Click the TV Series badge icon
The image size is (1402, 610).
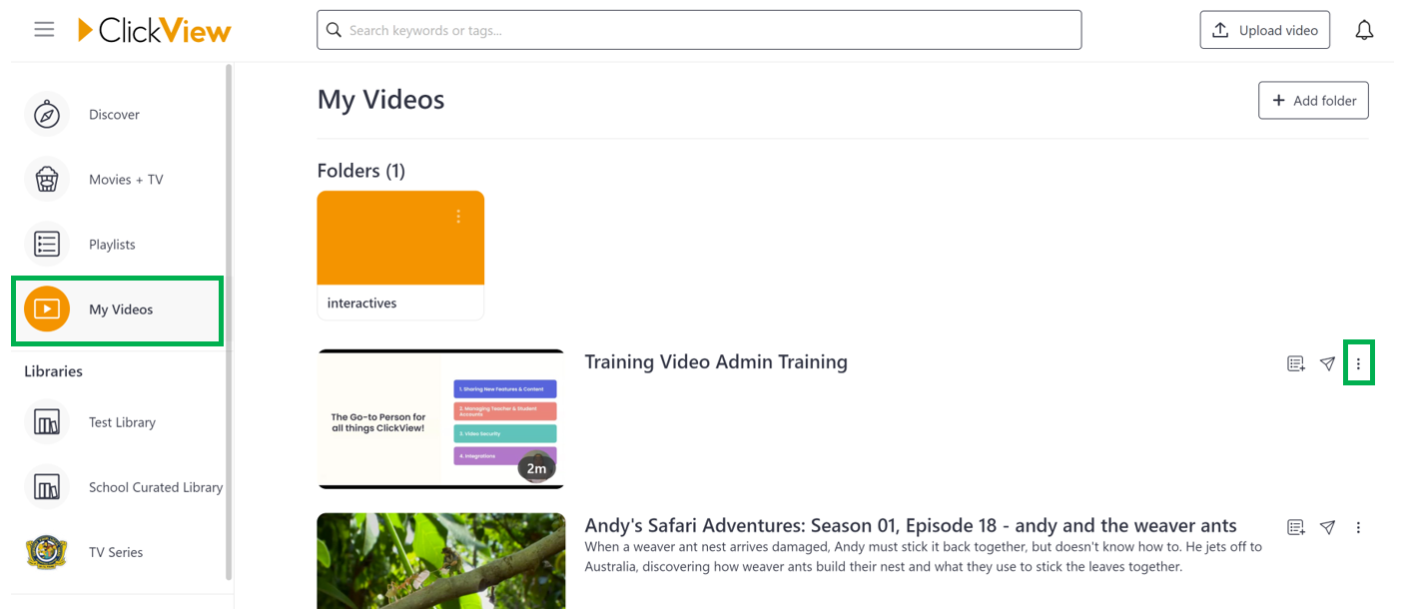pos(47,552)
